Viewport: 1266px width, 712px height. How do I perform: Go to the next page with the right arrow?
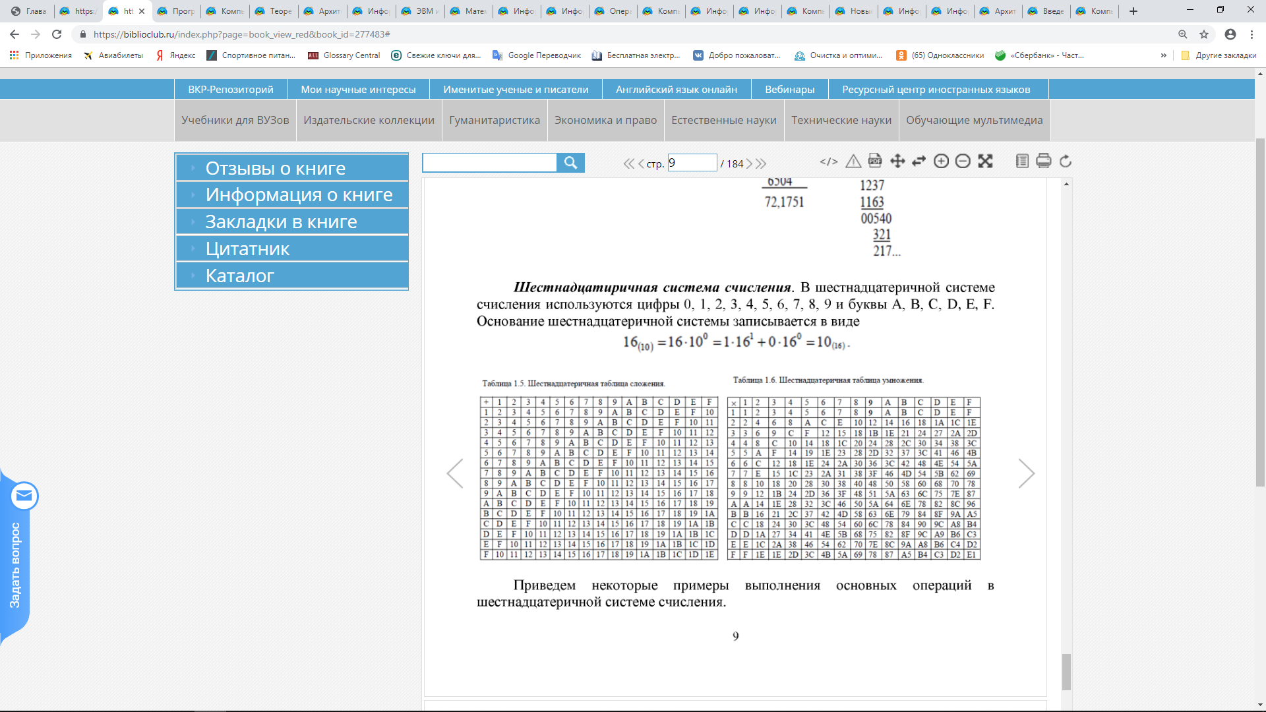pos(1026,473)
